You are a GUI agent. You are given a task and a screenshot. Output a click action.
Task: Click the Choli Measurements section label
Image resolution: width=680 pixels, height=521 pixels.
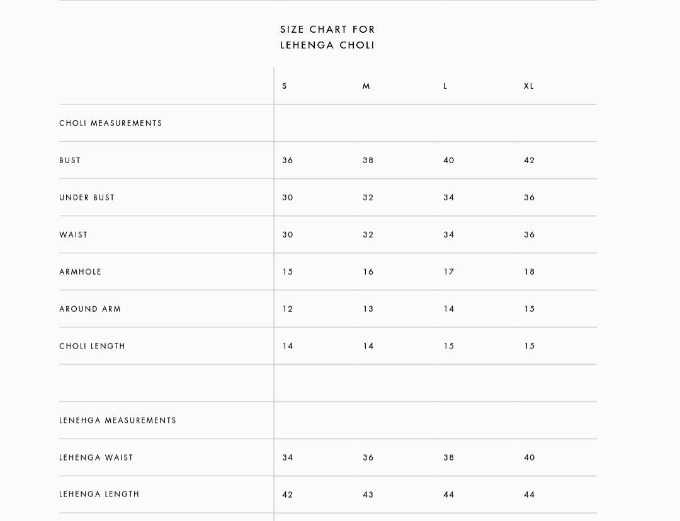point(111,123)
